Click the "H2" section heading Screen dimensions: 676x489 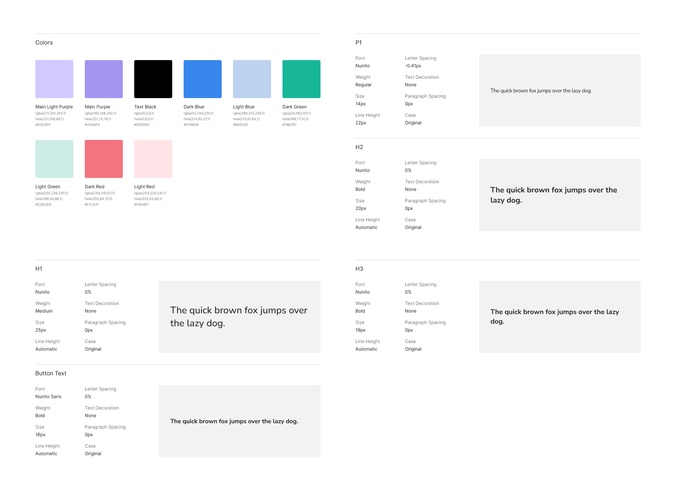coord(359,147)
